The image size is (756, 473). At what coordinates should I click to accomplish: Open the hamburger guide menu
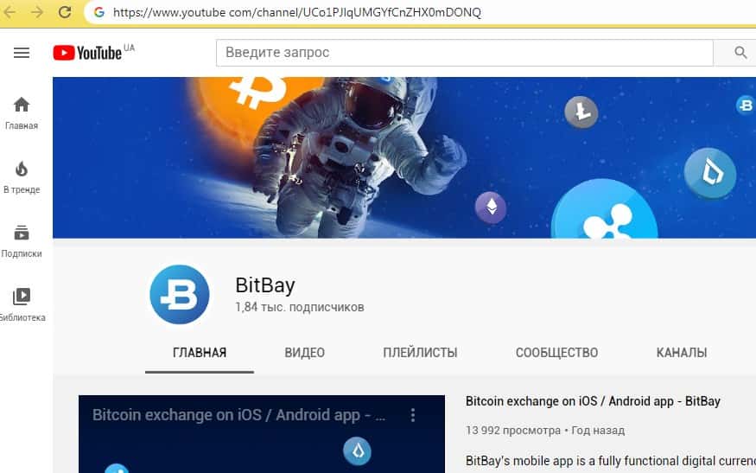coord(22,53)
